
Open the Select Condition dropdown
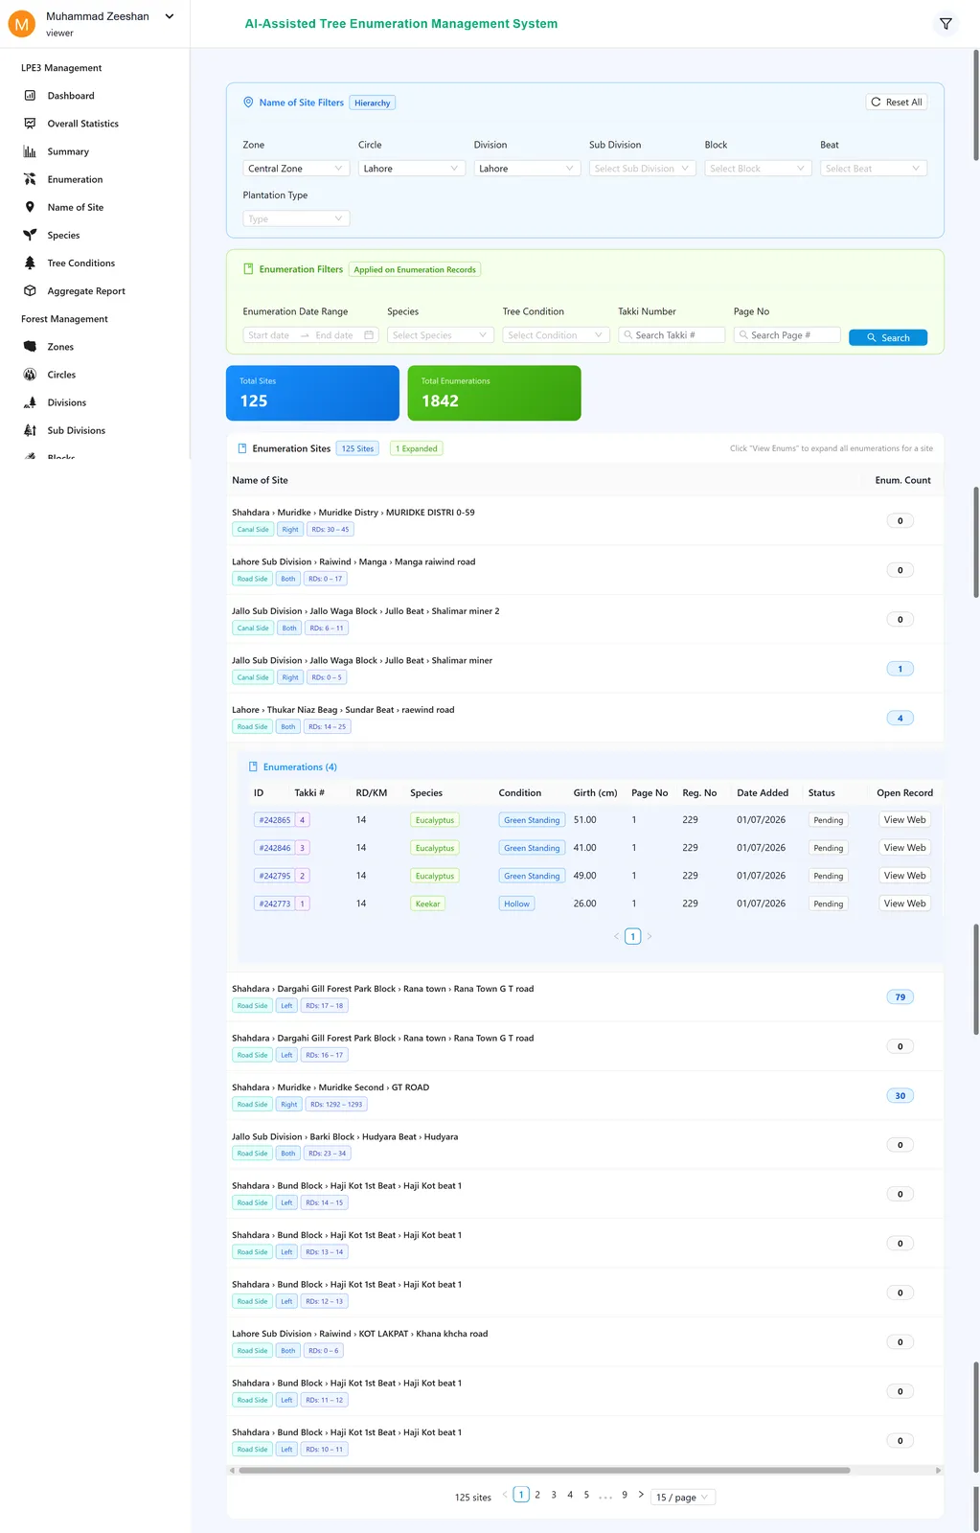(x=556, y=335)
